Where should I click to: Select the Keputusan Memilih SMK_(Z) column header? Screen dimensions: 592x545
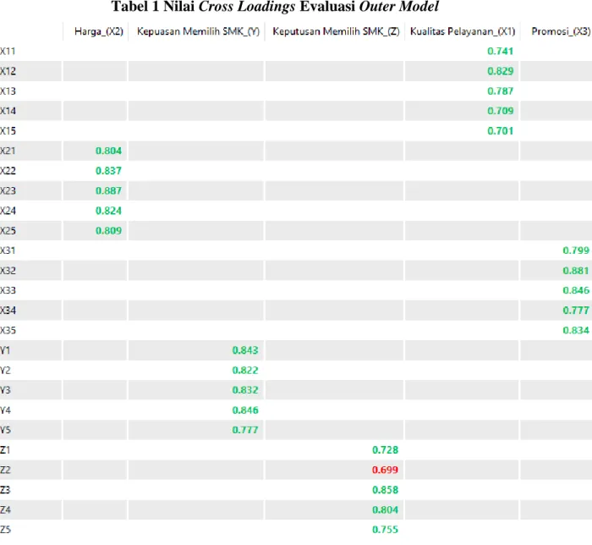(336, 31)
